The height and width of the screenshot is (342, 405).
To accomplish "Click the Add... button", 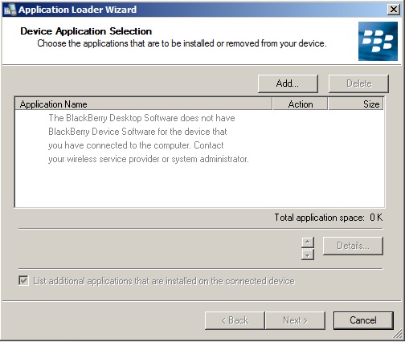I will coord(288,83).
